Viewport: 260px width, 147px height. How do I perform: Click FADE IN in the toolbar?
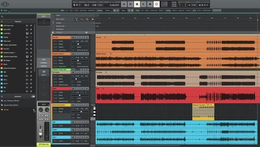pos(174,11)
